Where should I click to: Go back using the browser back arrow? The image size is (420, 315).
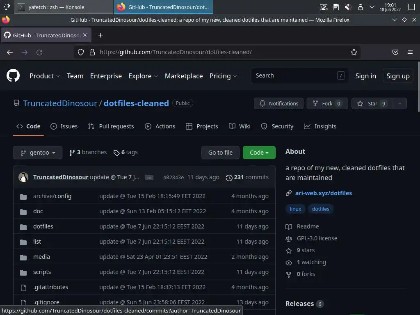[10, 52]
